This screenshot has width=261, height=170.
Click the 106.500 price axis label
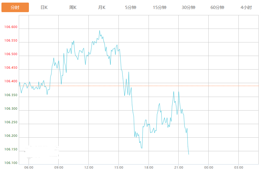tap(11, 54)
